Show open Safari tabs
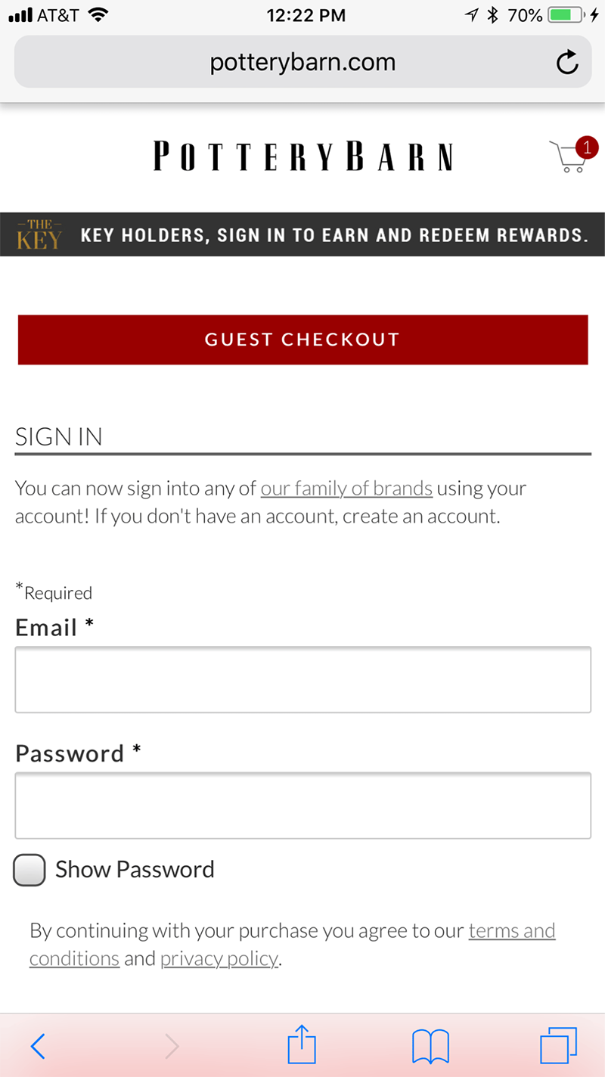 558,1046
